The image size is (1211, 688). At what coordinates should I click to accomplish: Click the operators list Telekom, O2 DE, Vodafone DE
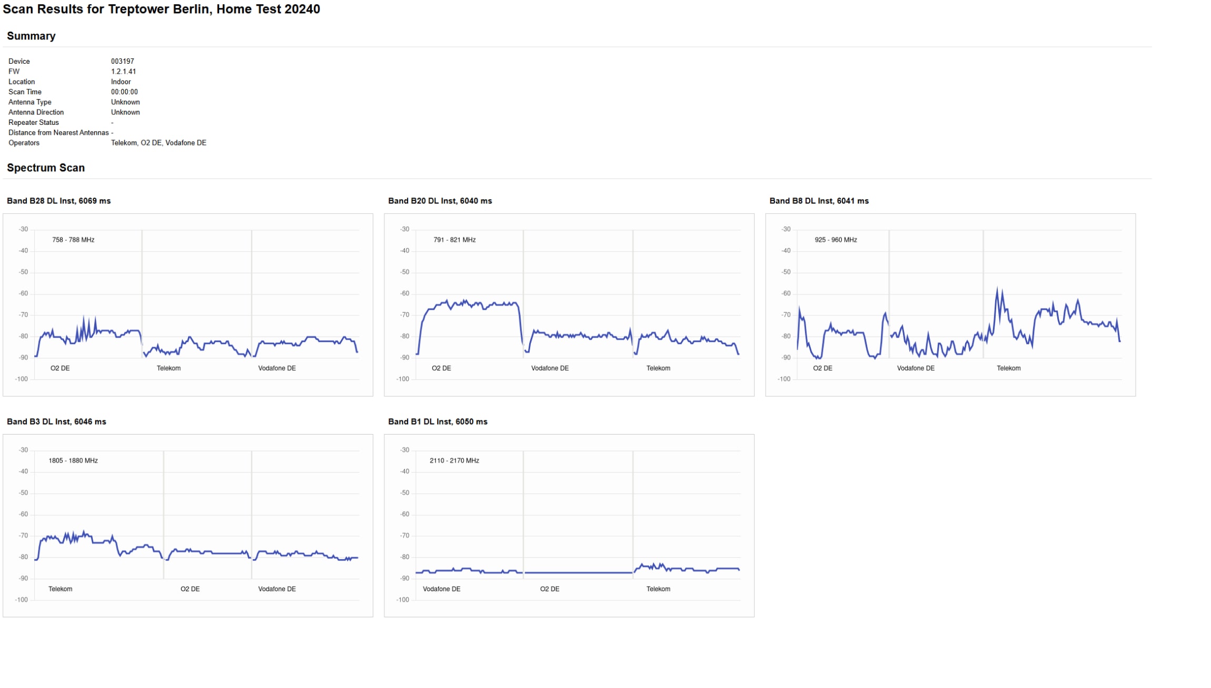pos(158,143)
